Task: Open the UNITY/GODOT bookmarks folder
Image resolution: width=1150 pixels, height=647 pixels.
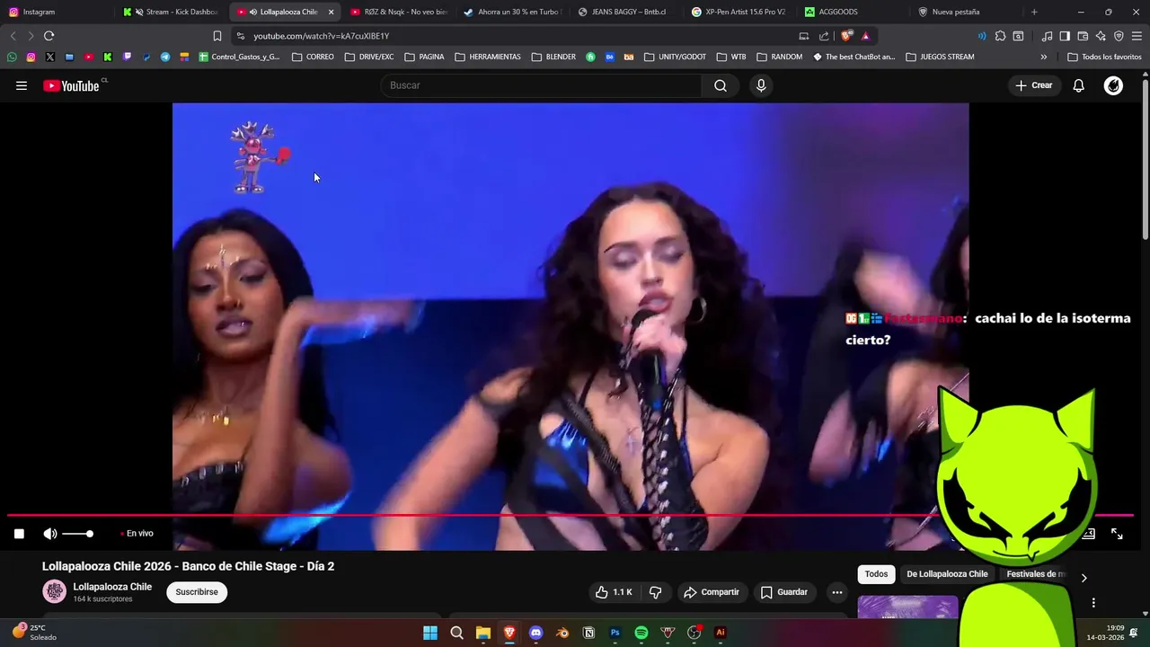Action: (x=675, y=57)
